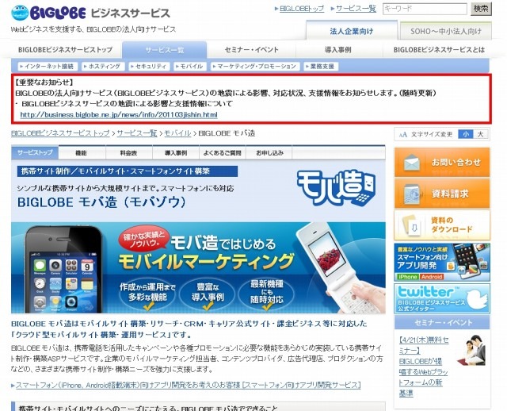Select the サービストップ tab

click(x=35, y=152)
